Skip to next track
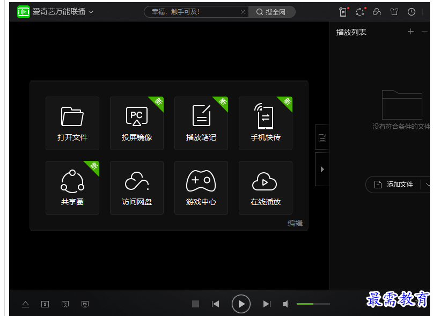 pos(267,304)
